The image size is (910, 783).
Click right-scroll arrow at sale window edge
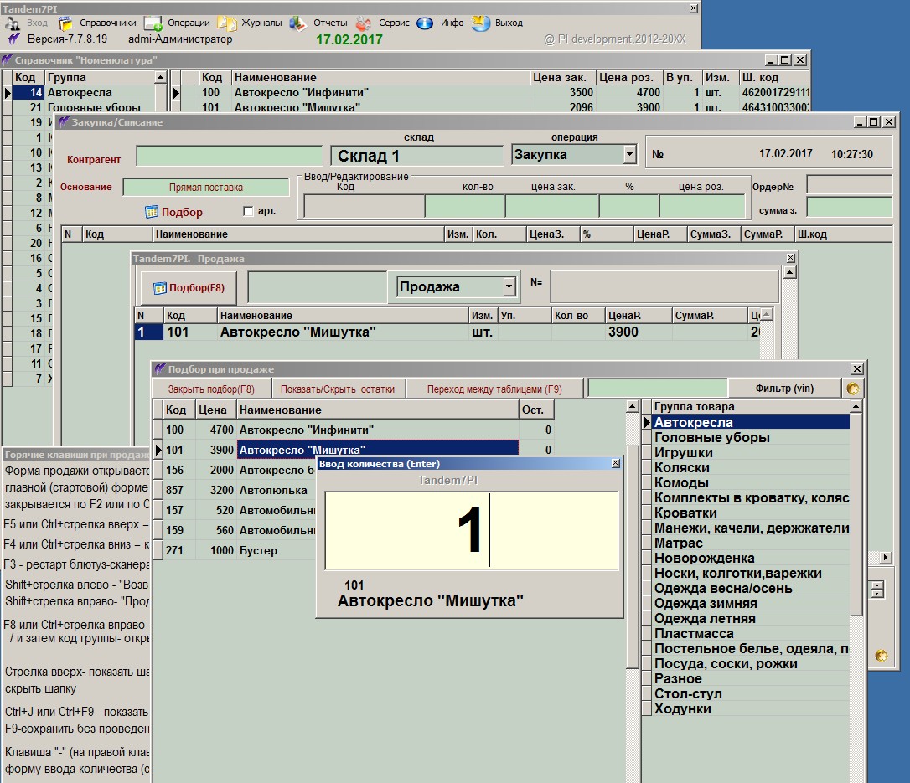click(x=885, y=558)
